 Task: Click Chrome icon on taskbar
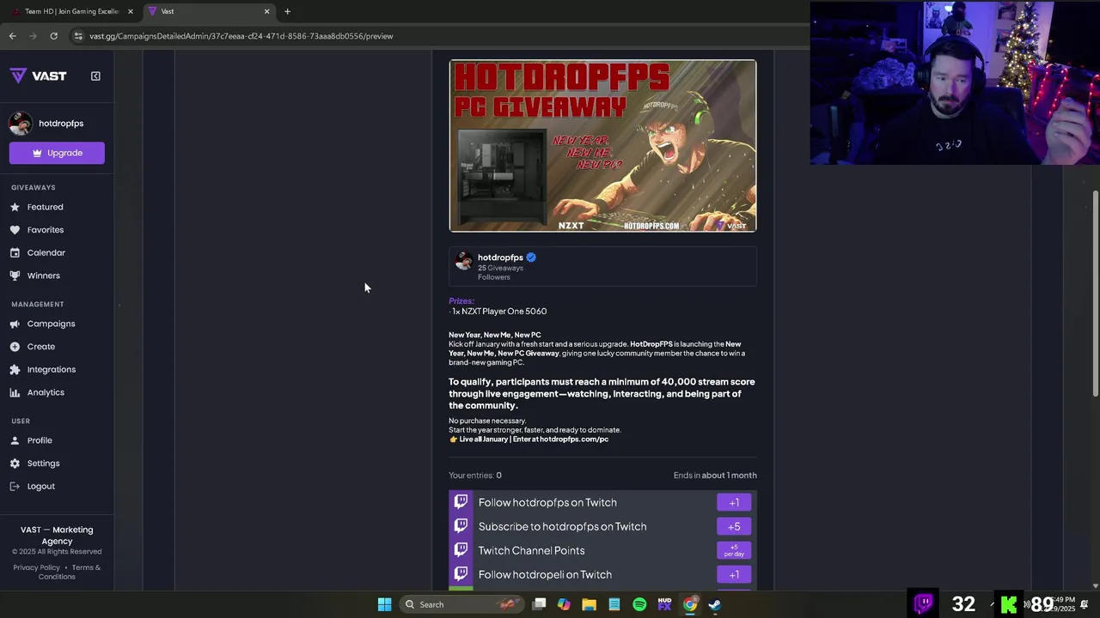pos(689,604)
